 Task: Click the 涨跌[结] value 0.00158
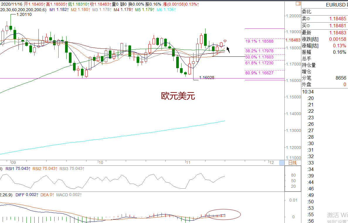pyautogui.click(x=337, y=39)
